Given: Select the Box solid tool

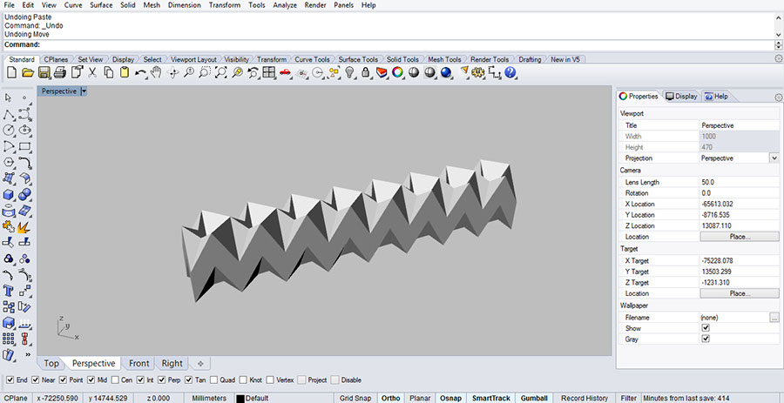Looking at the screenshot, I should (10, 194).
